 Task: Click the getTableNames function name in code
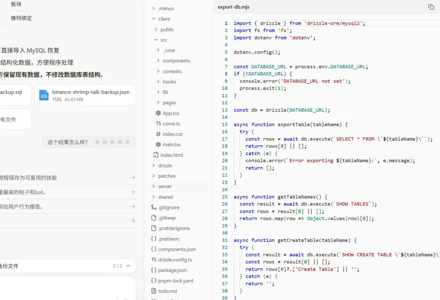[x=297, y=197]
